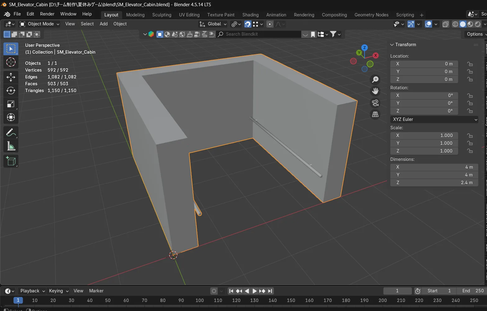The image size is (487, 311).
Task: Pick the Annotate pencil tool
Action: [x=11, y=132]
